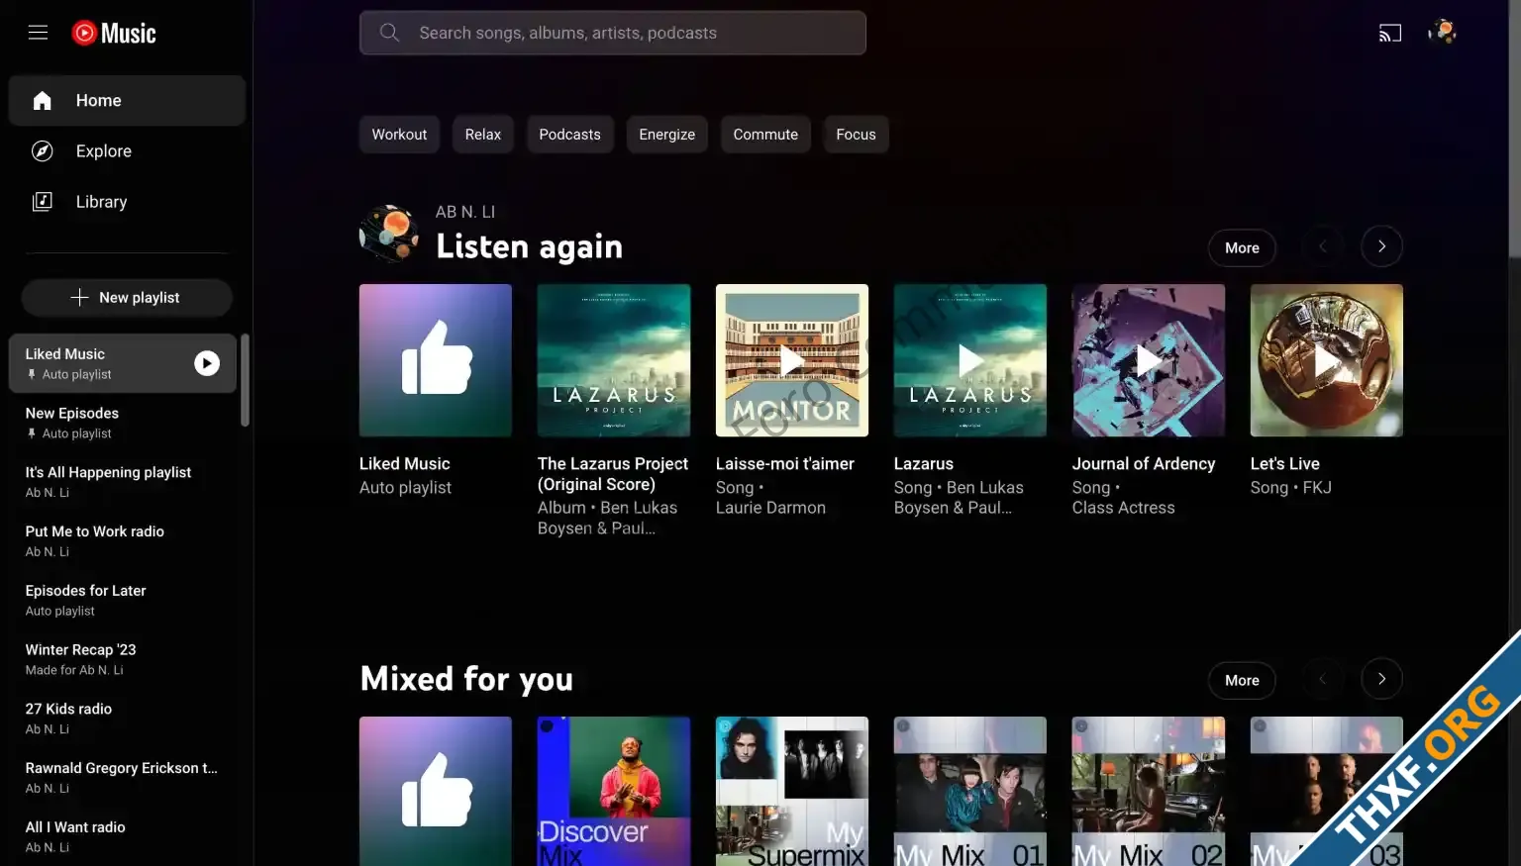Screen dimensions: 1521x866
Task: Open Liked Music title under Listen again
Action: pos(404,463)
